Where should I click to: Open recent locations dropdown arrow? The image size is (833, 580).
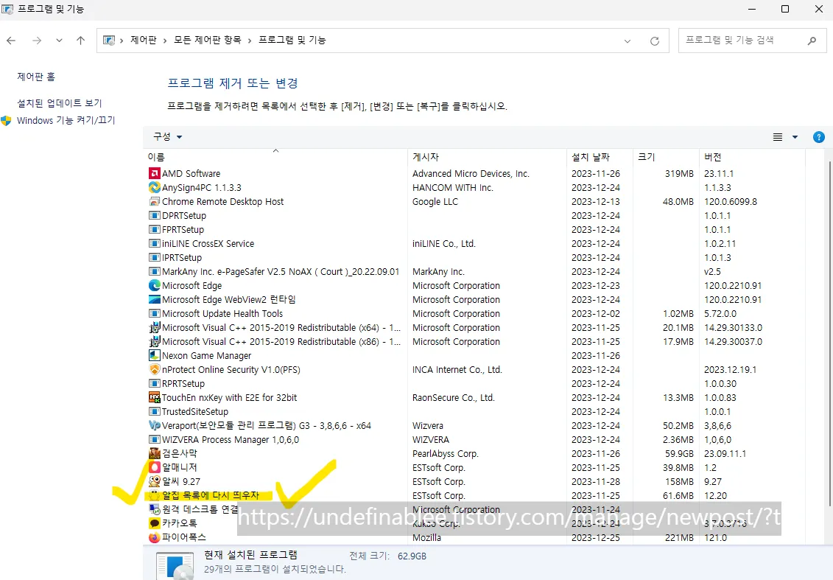click(59, 41)
